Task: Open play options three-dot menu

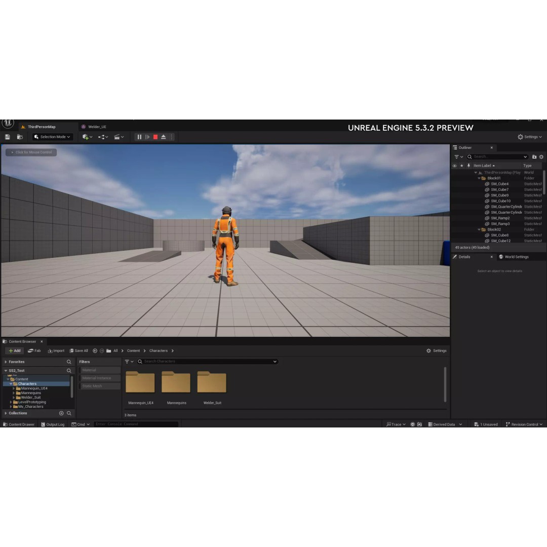Action: click(x=171, y=137)
